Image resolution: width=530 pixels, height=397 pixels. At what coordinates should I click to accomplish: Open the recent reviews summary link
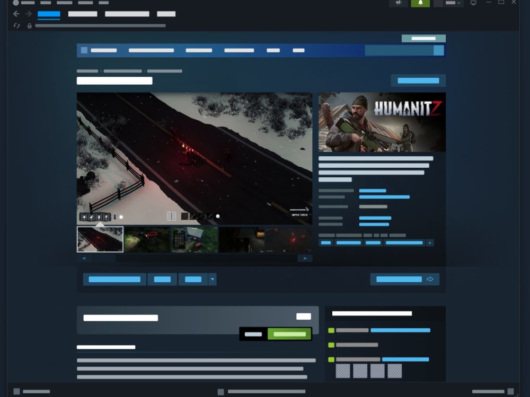coord(373,191)
